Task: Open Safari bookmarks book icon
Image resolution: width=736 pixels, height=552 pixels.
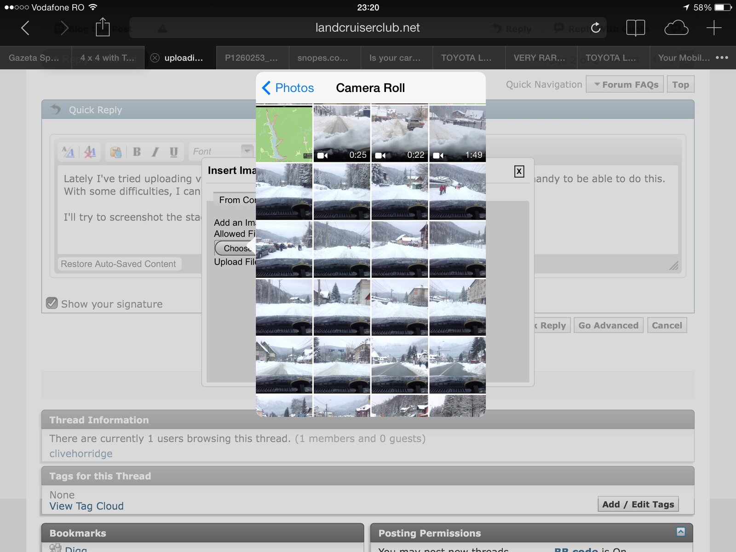Action: 636,28
